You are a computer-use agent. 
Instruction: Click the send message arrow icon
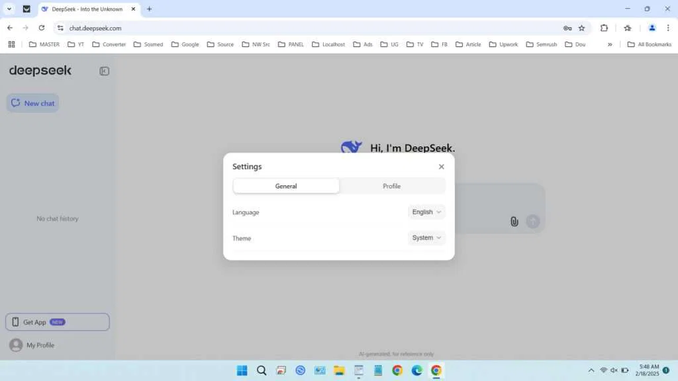(533, 221)
